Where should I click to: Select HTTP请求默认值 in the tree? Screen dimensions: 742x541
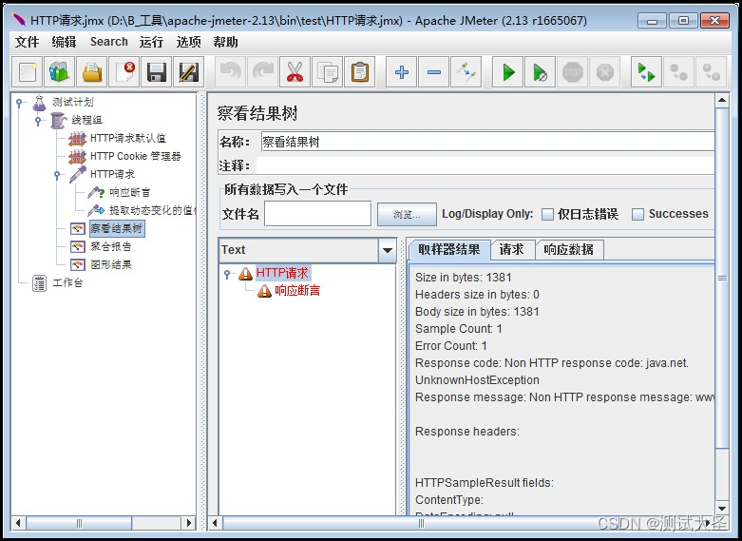pyautogui.click(x=127, y=138)
